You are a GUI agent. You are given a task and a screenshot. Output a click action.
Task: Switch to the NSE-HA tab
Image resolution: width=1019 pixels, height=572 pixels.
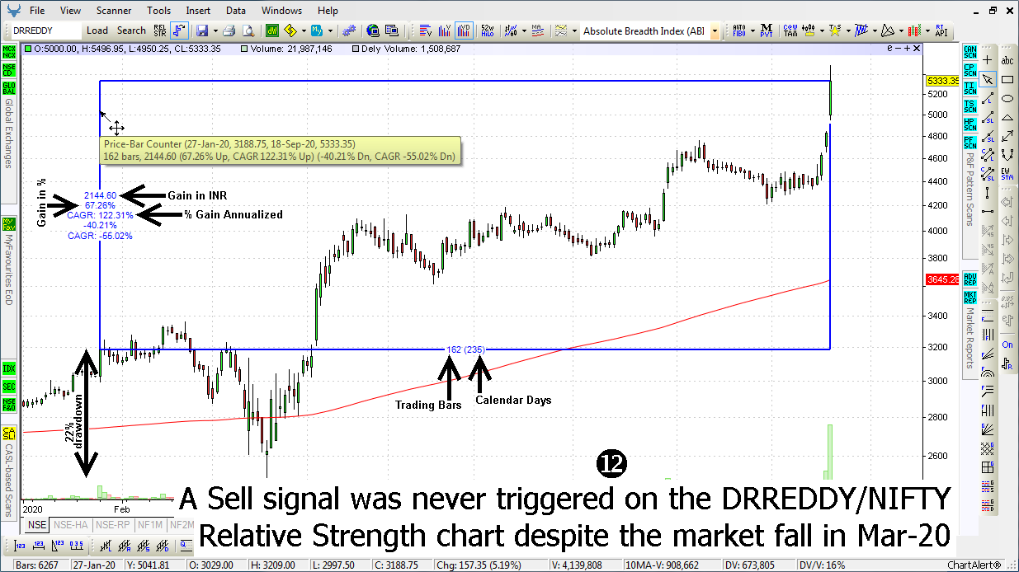(69, 524)
